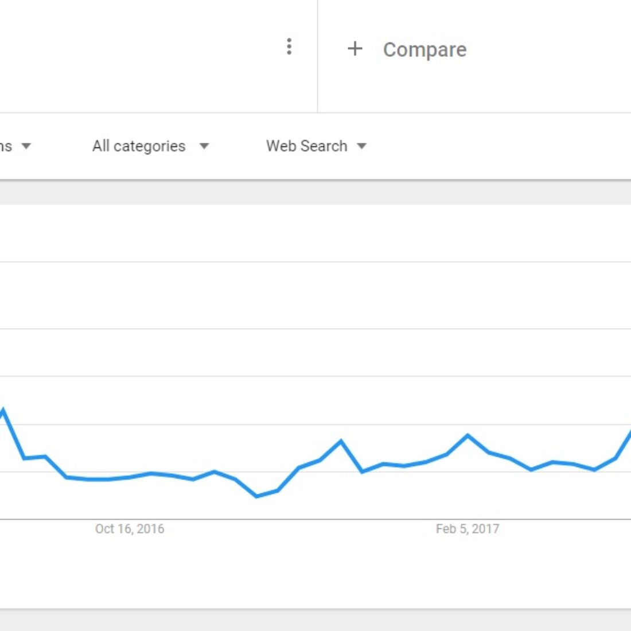Click the dropdown arrow left of All categories
The width and height of the screenshot is (631, 631).
(26, 146)
